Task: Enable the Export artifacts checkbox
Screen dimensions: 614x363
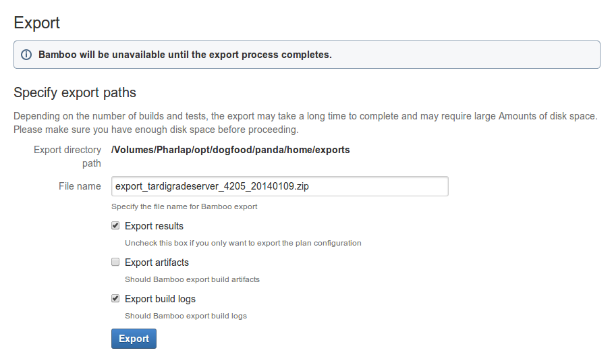Action: (115, 262)
